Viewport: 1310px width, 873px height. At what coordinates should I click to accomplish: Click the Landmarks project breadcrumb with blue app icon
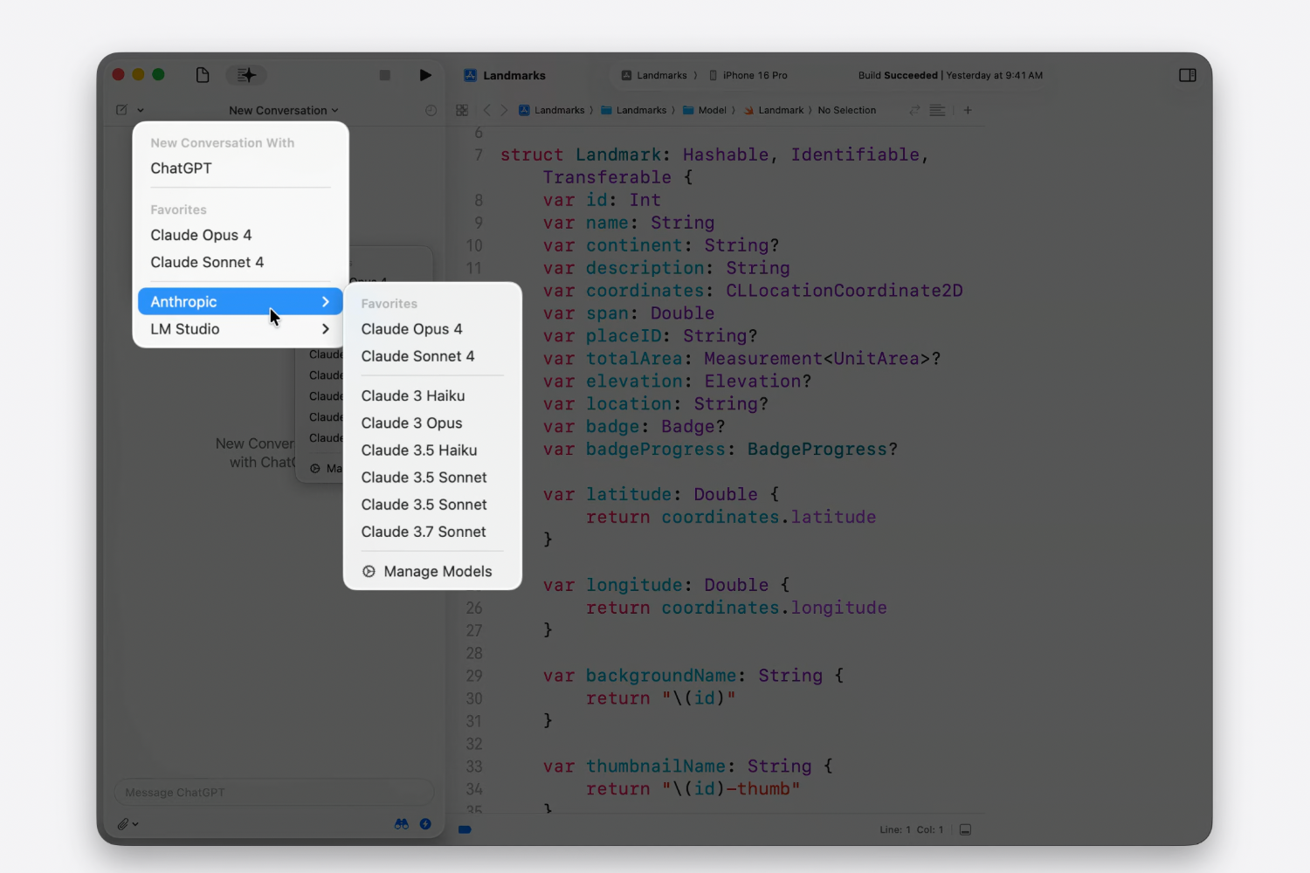tap(552, 110)
